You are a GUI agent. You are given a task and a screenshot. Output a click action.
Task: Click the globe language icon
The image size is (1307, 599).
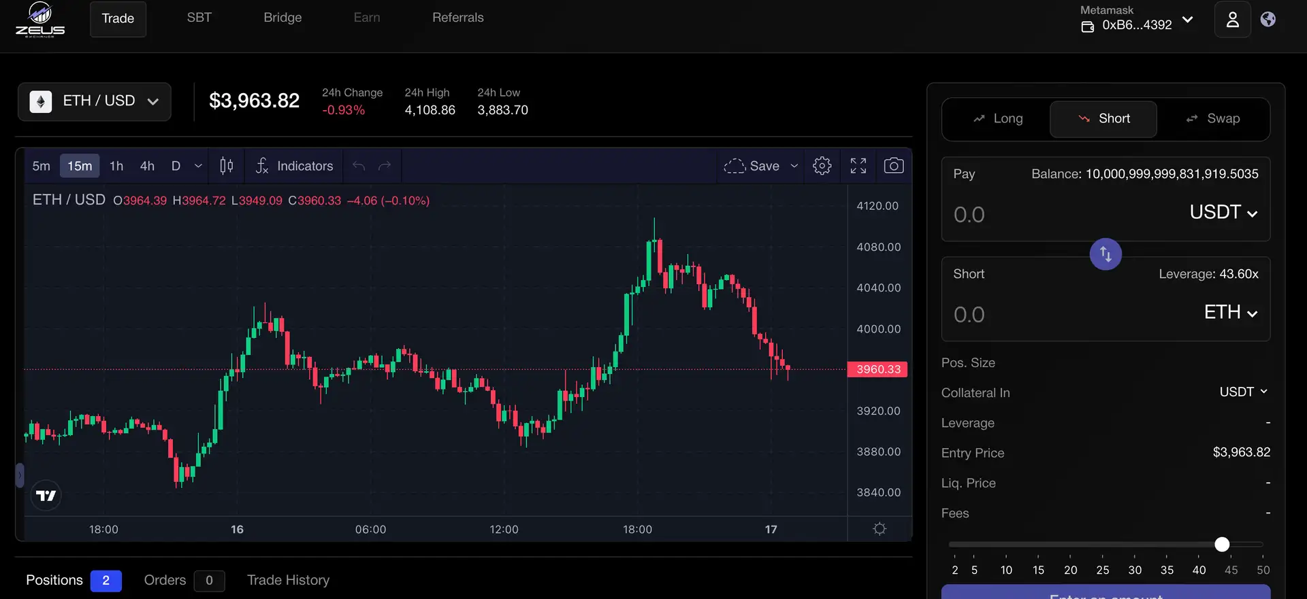pyautogui.click(x=1268, y=20)
